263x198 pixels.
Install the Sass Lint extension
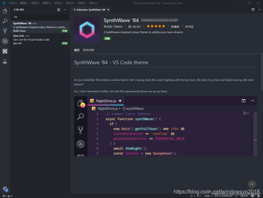[x=65, y=43]
